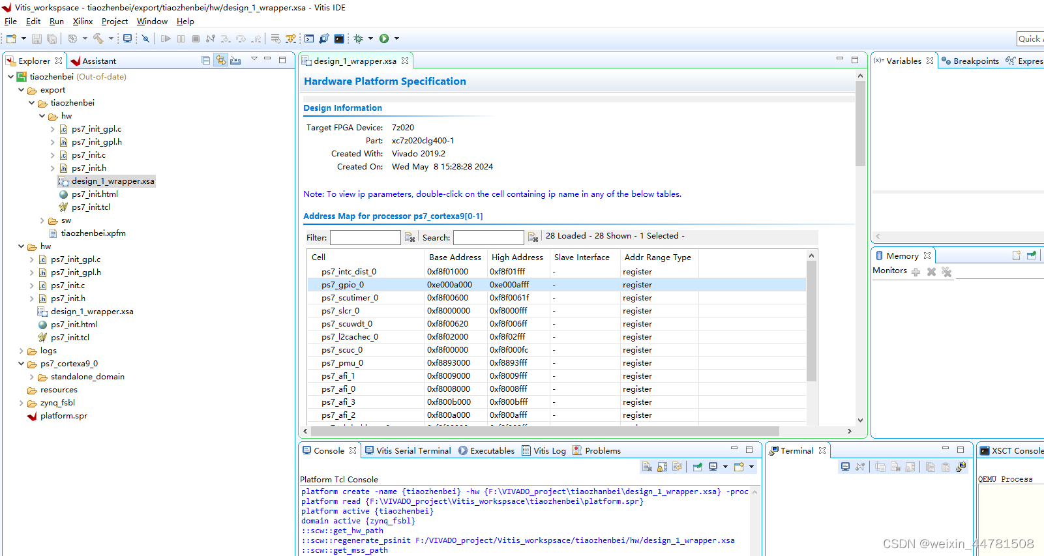Click the Step Into icon
This screenshot has height=556, width=1044.
pyautogui.click(x=226, y=39)
